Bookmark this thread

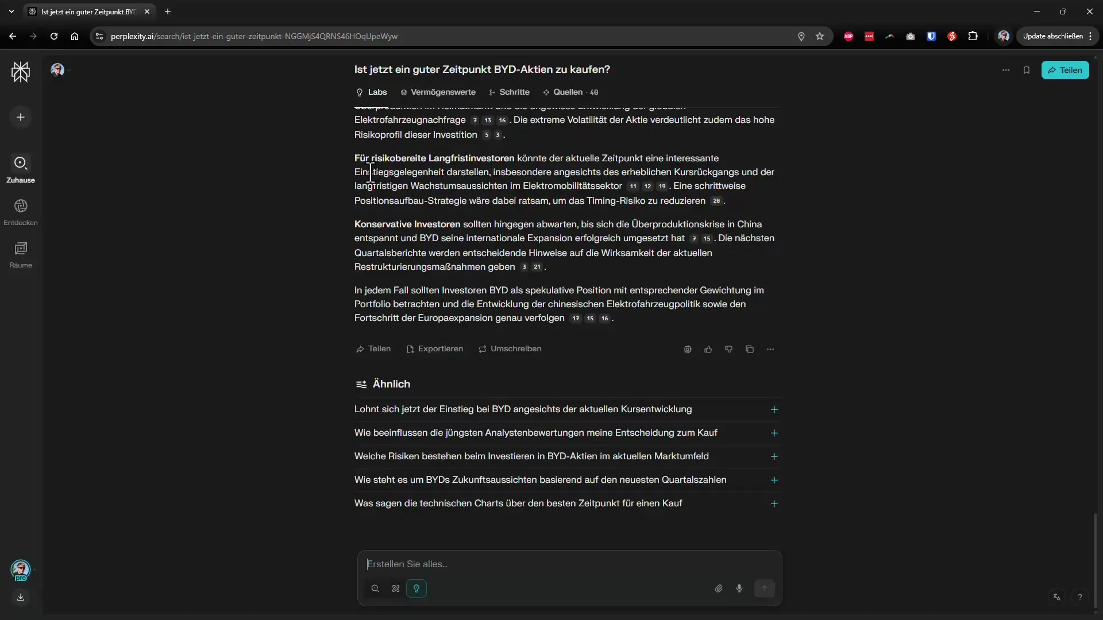click(x=1027, y=70)
